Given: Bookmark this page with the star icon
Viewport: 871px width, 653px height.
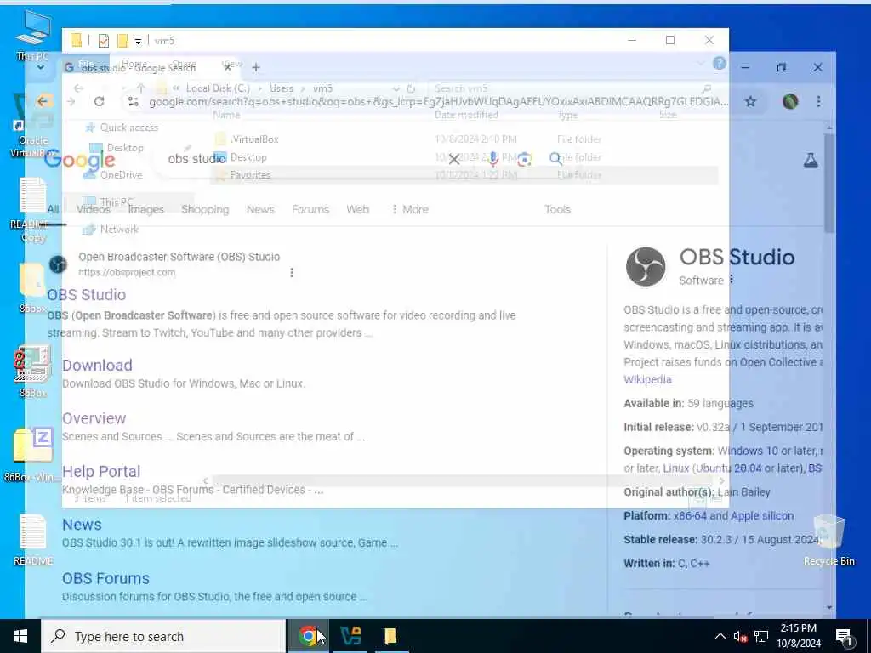Looking at the screenshot, I should pyautogui.click(x=750, y=102).
